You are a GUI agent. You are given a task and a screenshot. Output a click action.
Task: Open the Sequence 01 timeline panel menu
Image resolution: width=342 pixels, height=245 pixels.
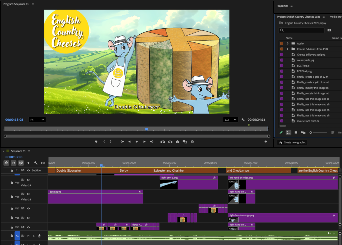click(29, 151)
